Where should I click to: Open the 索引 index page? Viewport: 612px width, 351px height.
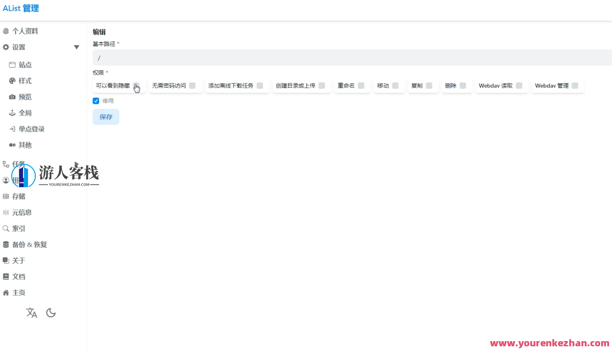[x=19, y=228]
